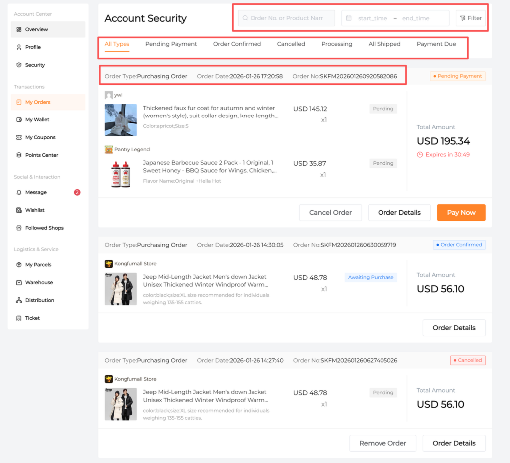Open My Wallet via its wallet icon

[x=19, y=120]
